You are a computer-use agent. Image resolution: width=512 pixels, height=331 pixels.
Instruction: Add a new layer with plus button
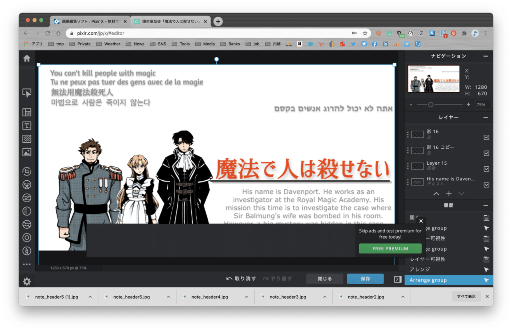point(449,193)
